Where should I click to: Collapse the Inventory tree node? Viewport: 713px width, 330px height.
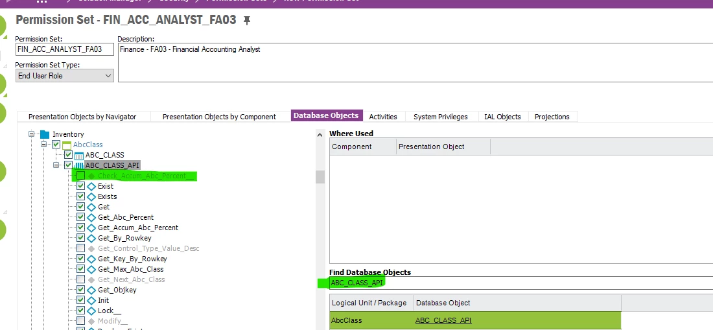tap(31, 134)
